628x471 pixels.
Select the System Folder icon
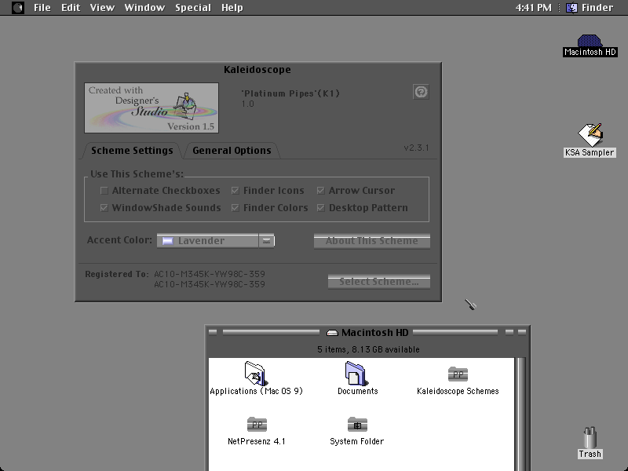coord(357,424)
